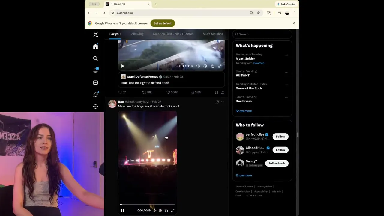Open more options for Myatt Snider trend
The image size is (384, 216).
click(286, 55)
